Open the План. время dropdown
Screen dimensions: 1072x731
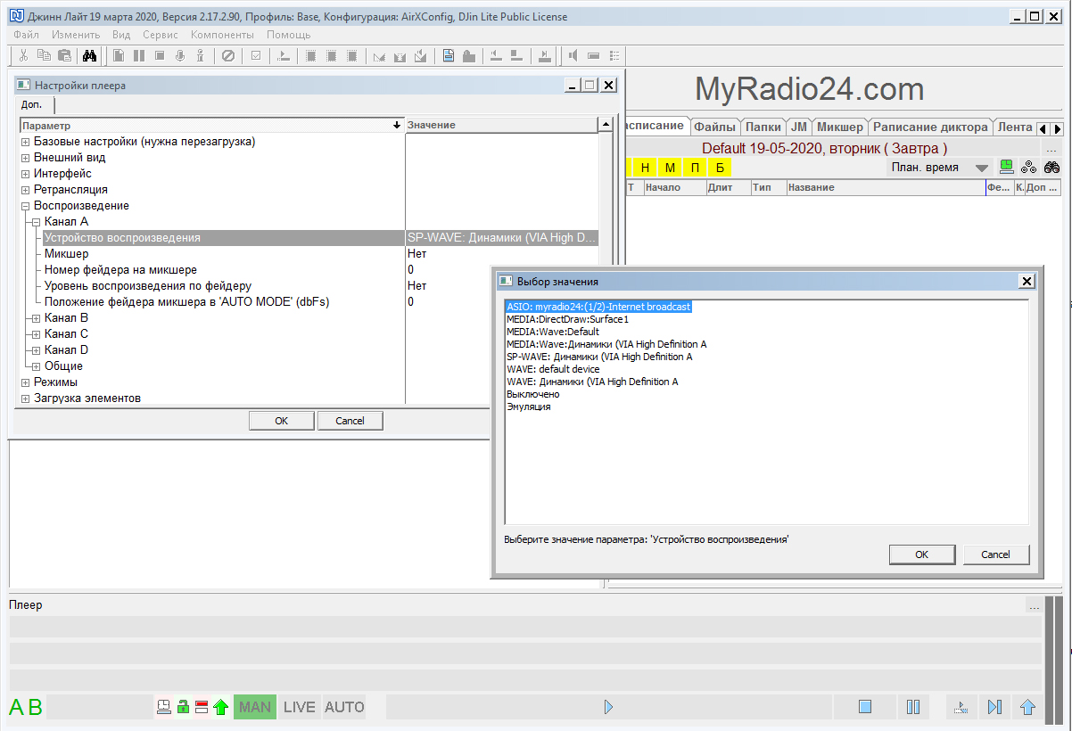(x=981, y=168)
